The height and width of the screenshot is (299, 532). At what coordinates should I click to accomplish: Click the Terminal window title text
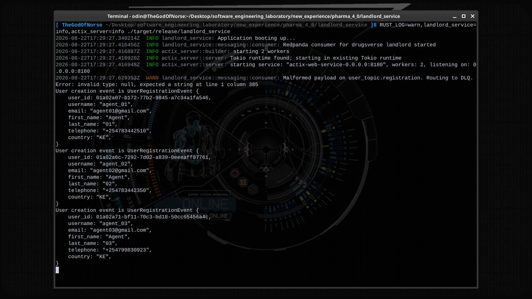click(254, 16)
